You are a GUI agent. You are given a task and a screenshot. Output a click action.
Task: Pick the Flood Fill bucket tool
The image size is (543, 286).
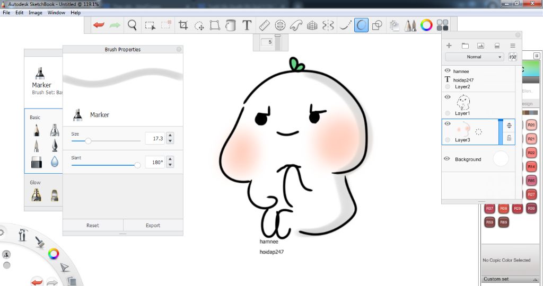(x=230, y=25)
